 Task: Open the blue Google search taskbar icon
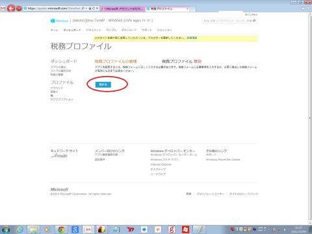(x=75, y=229)
